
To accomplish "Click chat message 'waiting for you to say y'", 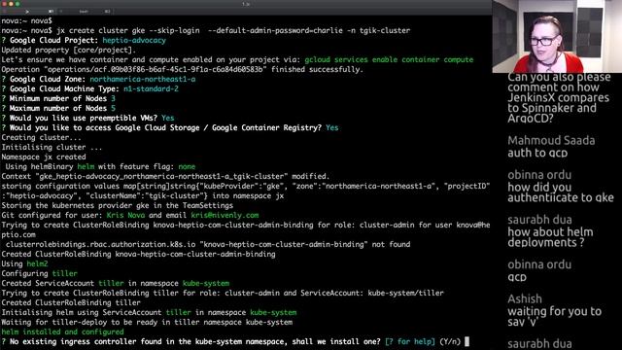I will (x=554, y=316).
